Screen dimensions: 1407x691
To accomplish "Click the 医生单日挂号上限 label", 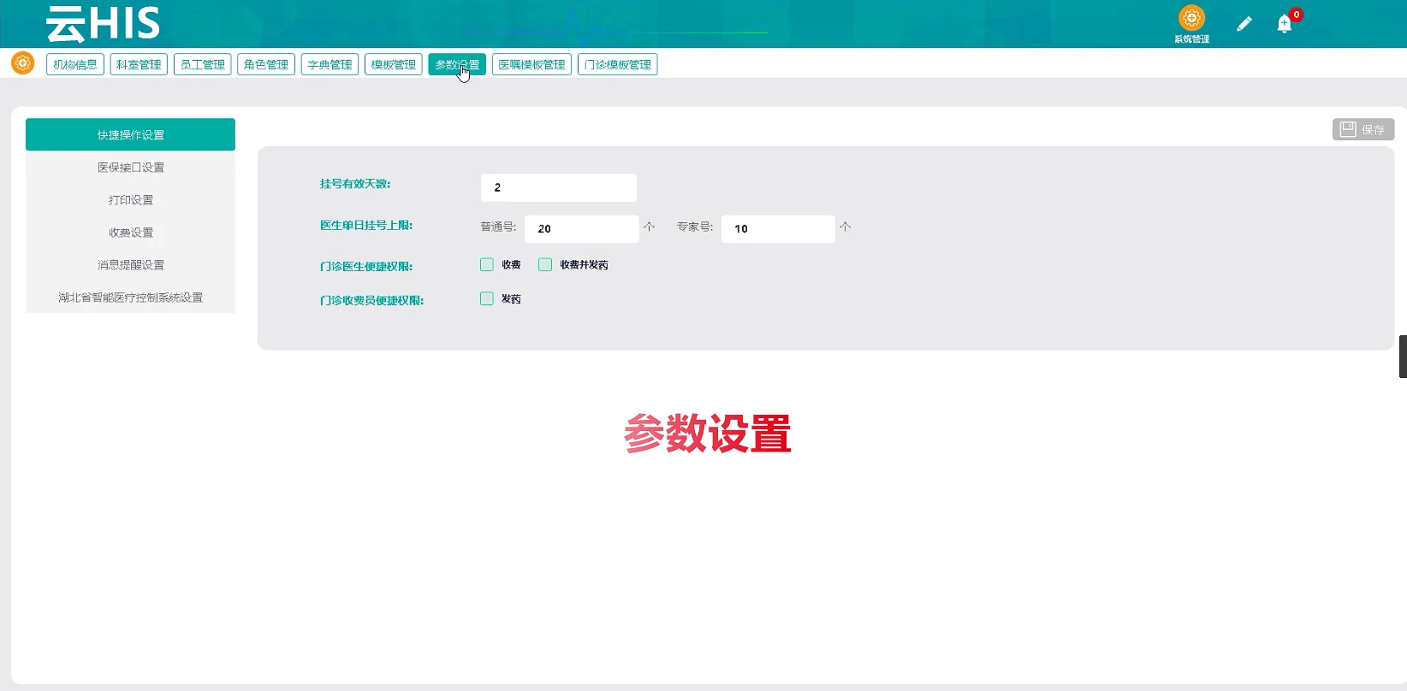I will pyautogui.click(x=366, y=225).
